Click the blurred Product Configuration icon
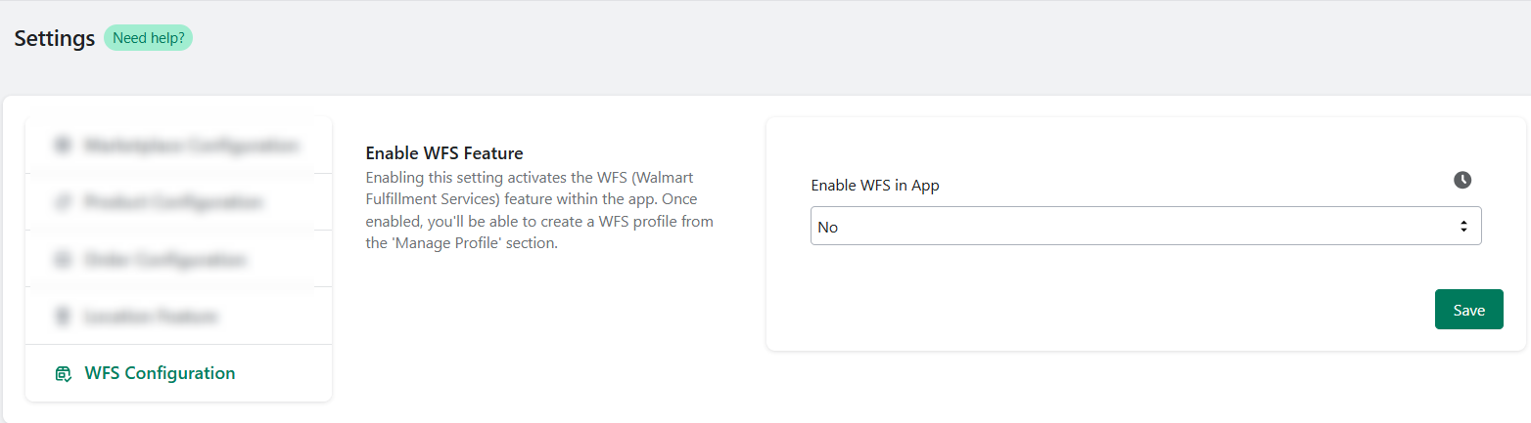Viewport: 1531px width, 423px height. pos(64,202)
